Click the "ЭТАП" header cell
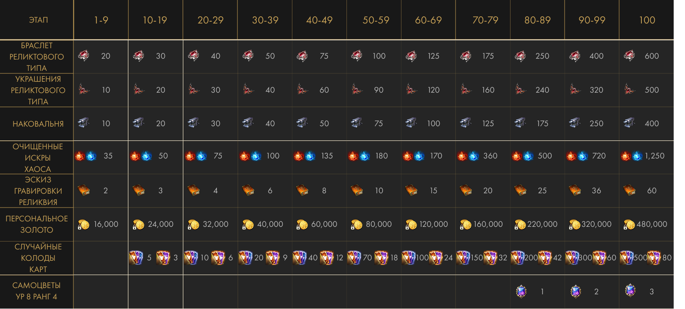 pos(38,20)
